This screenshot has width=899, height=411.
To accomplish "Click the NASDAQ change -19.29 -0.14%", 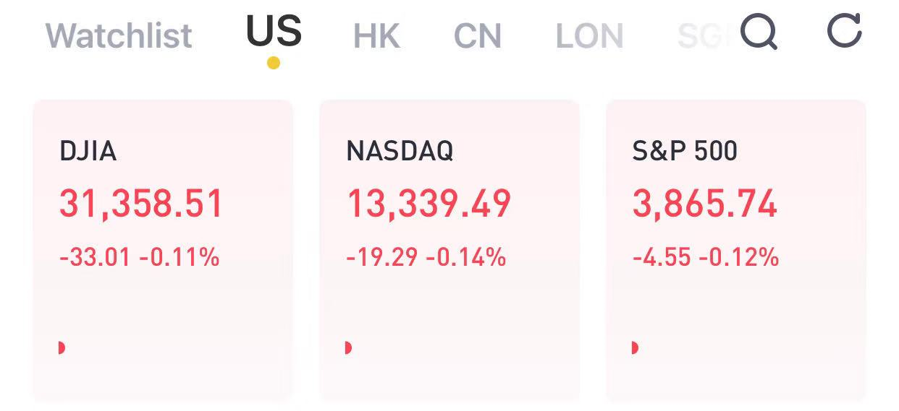I will pyautogui.click(x=426, y=257).
